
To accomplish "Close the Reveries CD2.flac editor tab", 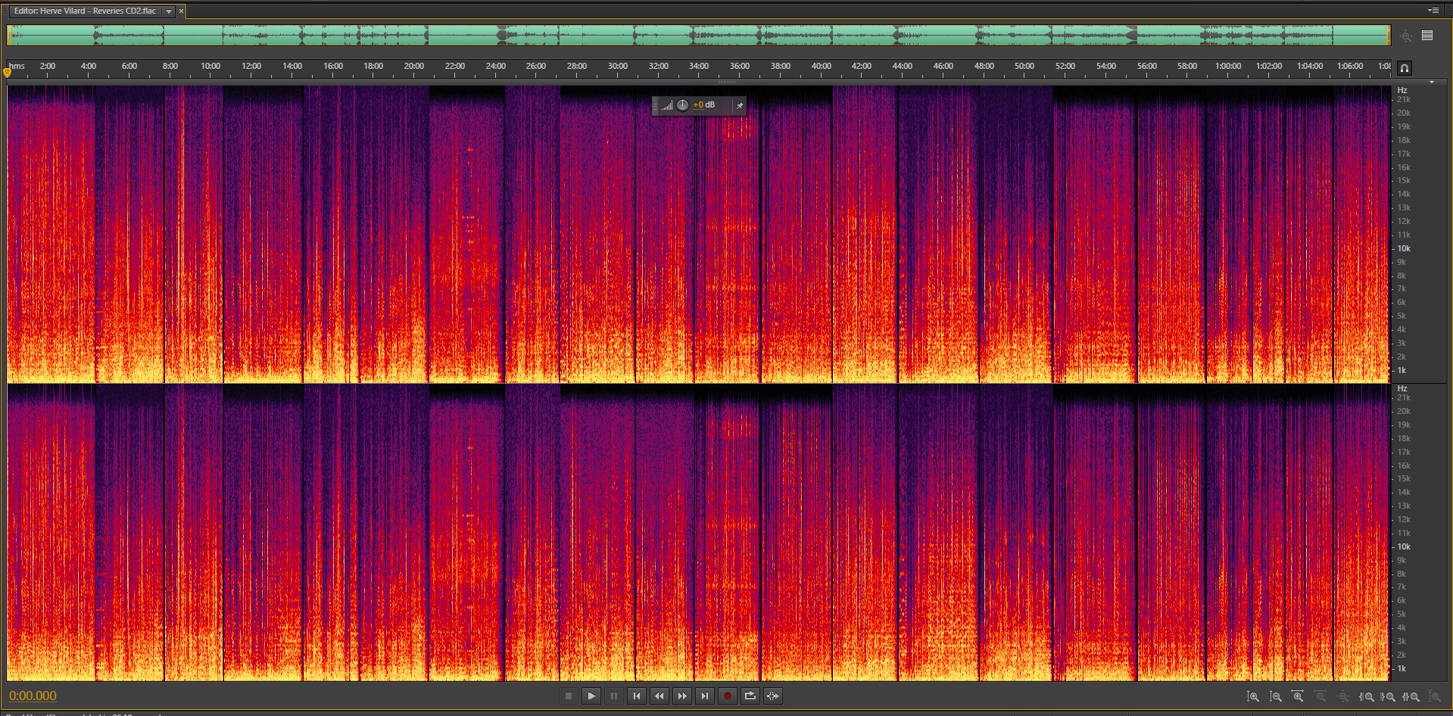I will 181,11.
